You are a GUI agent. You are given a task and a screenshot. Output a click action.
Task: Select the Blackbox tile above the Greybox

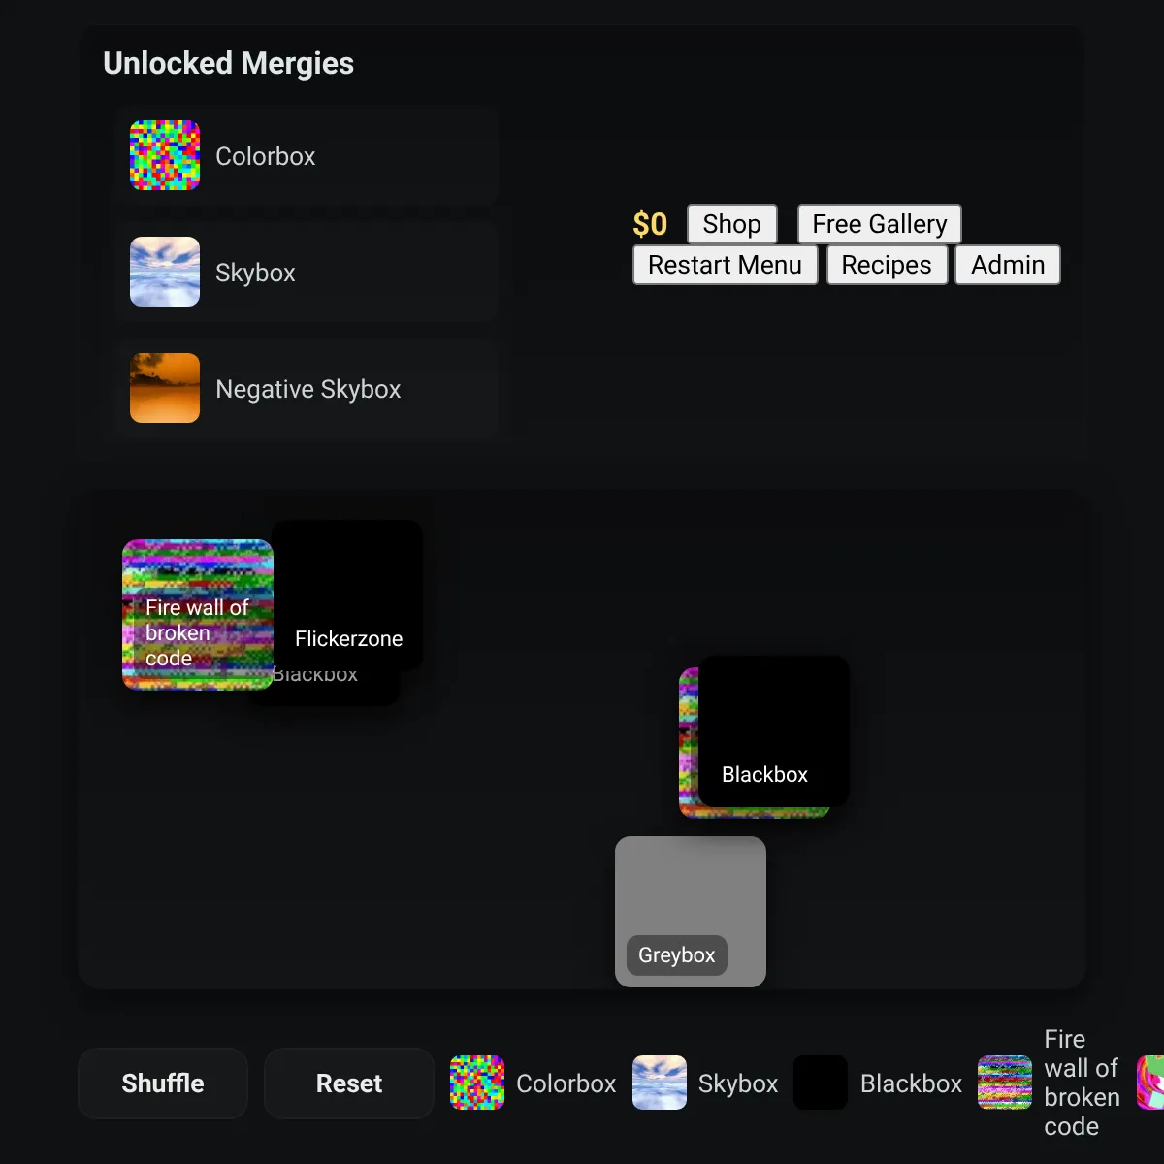[x=774, y=729]
